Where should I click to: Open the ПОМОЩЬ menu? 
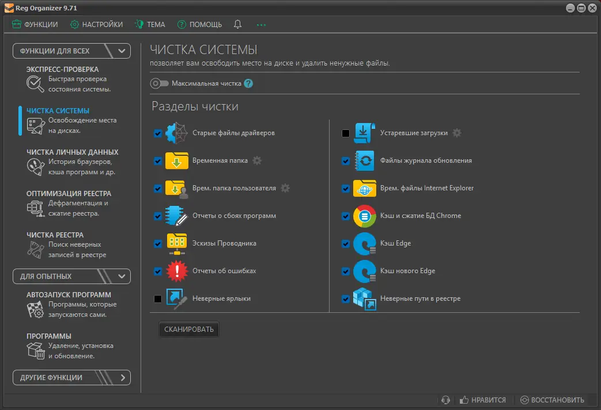[x=199, y=24]
